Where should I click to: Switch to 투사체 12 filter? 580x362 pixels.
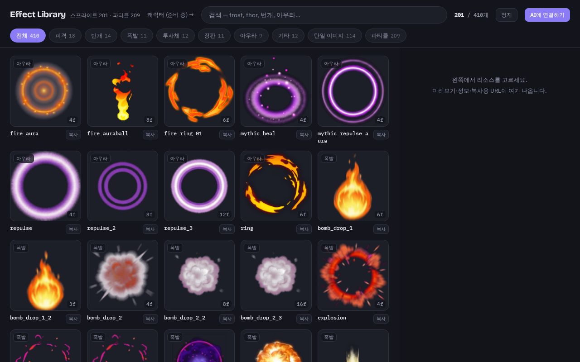pyautogui.click(x=175, y=35)
